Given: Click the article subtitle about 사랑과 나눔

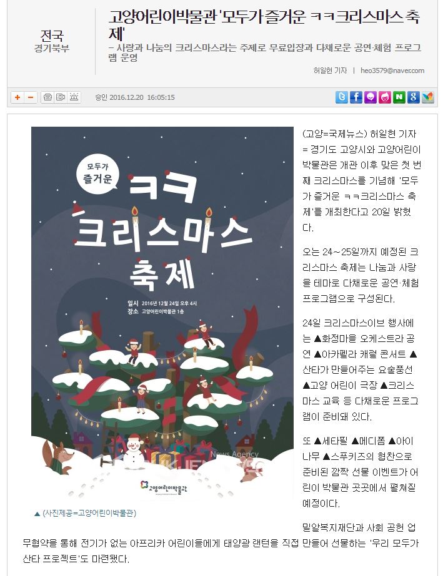Looking at the screenshot, I should point(264,52).
